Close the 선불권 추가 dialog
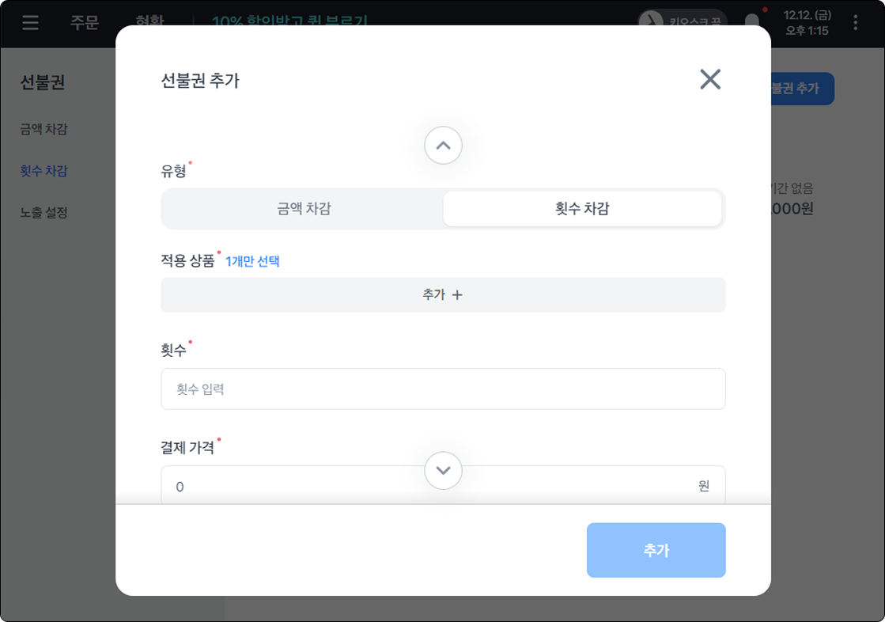 click(x=709, y=79)
